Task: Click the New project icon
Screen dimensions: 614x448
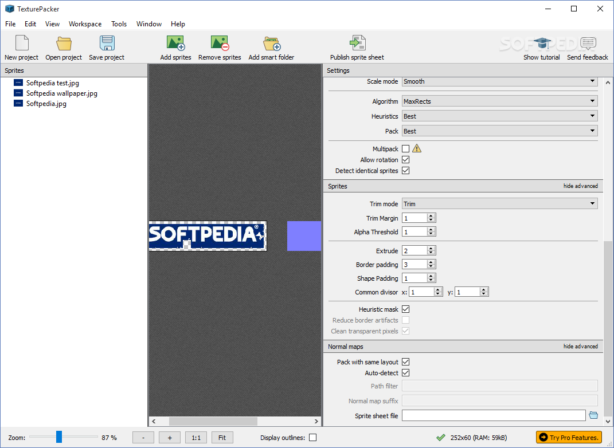Action: click(x=22, y=42)
